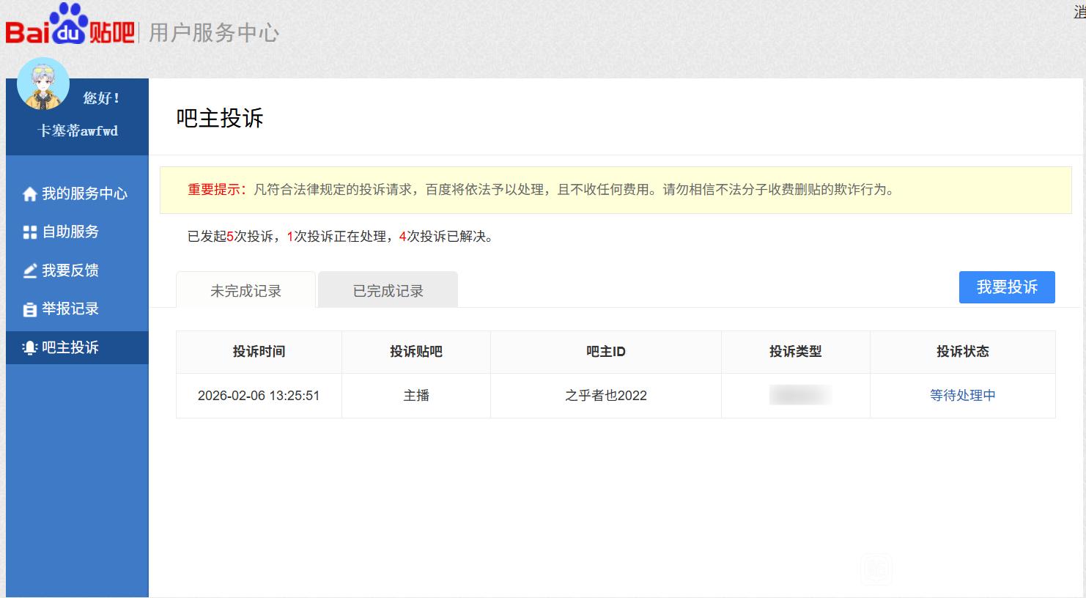This screenshot has width=1086, height=598.
Task: Click the faint floating icon at bottom right
Action: pos(876,569)
